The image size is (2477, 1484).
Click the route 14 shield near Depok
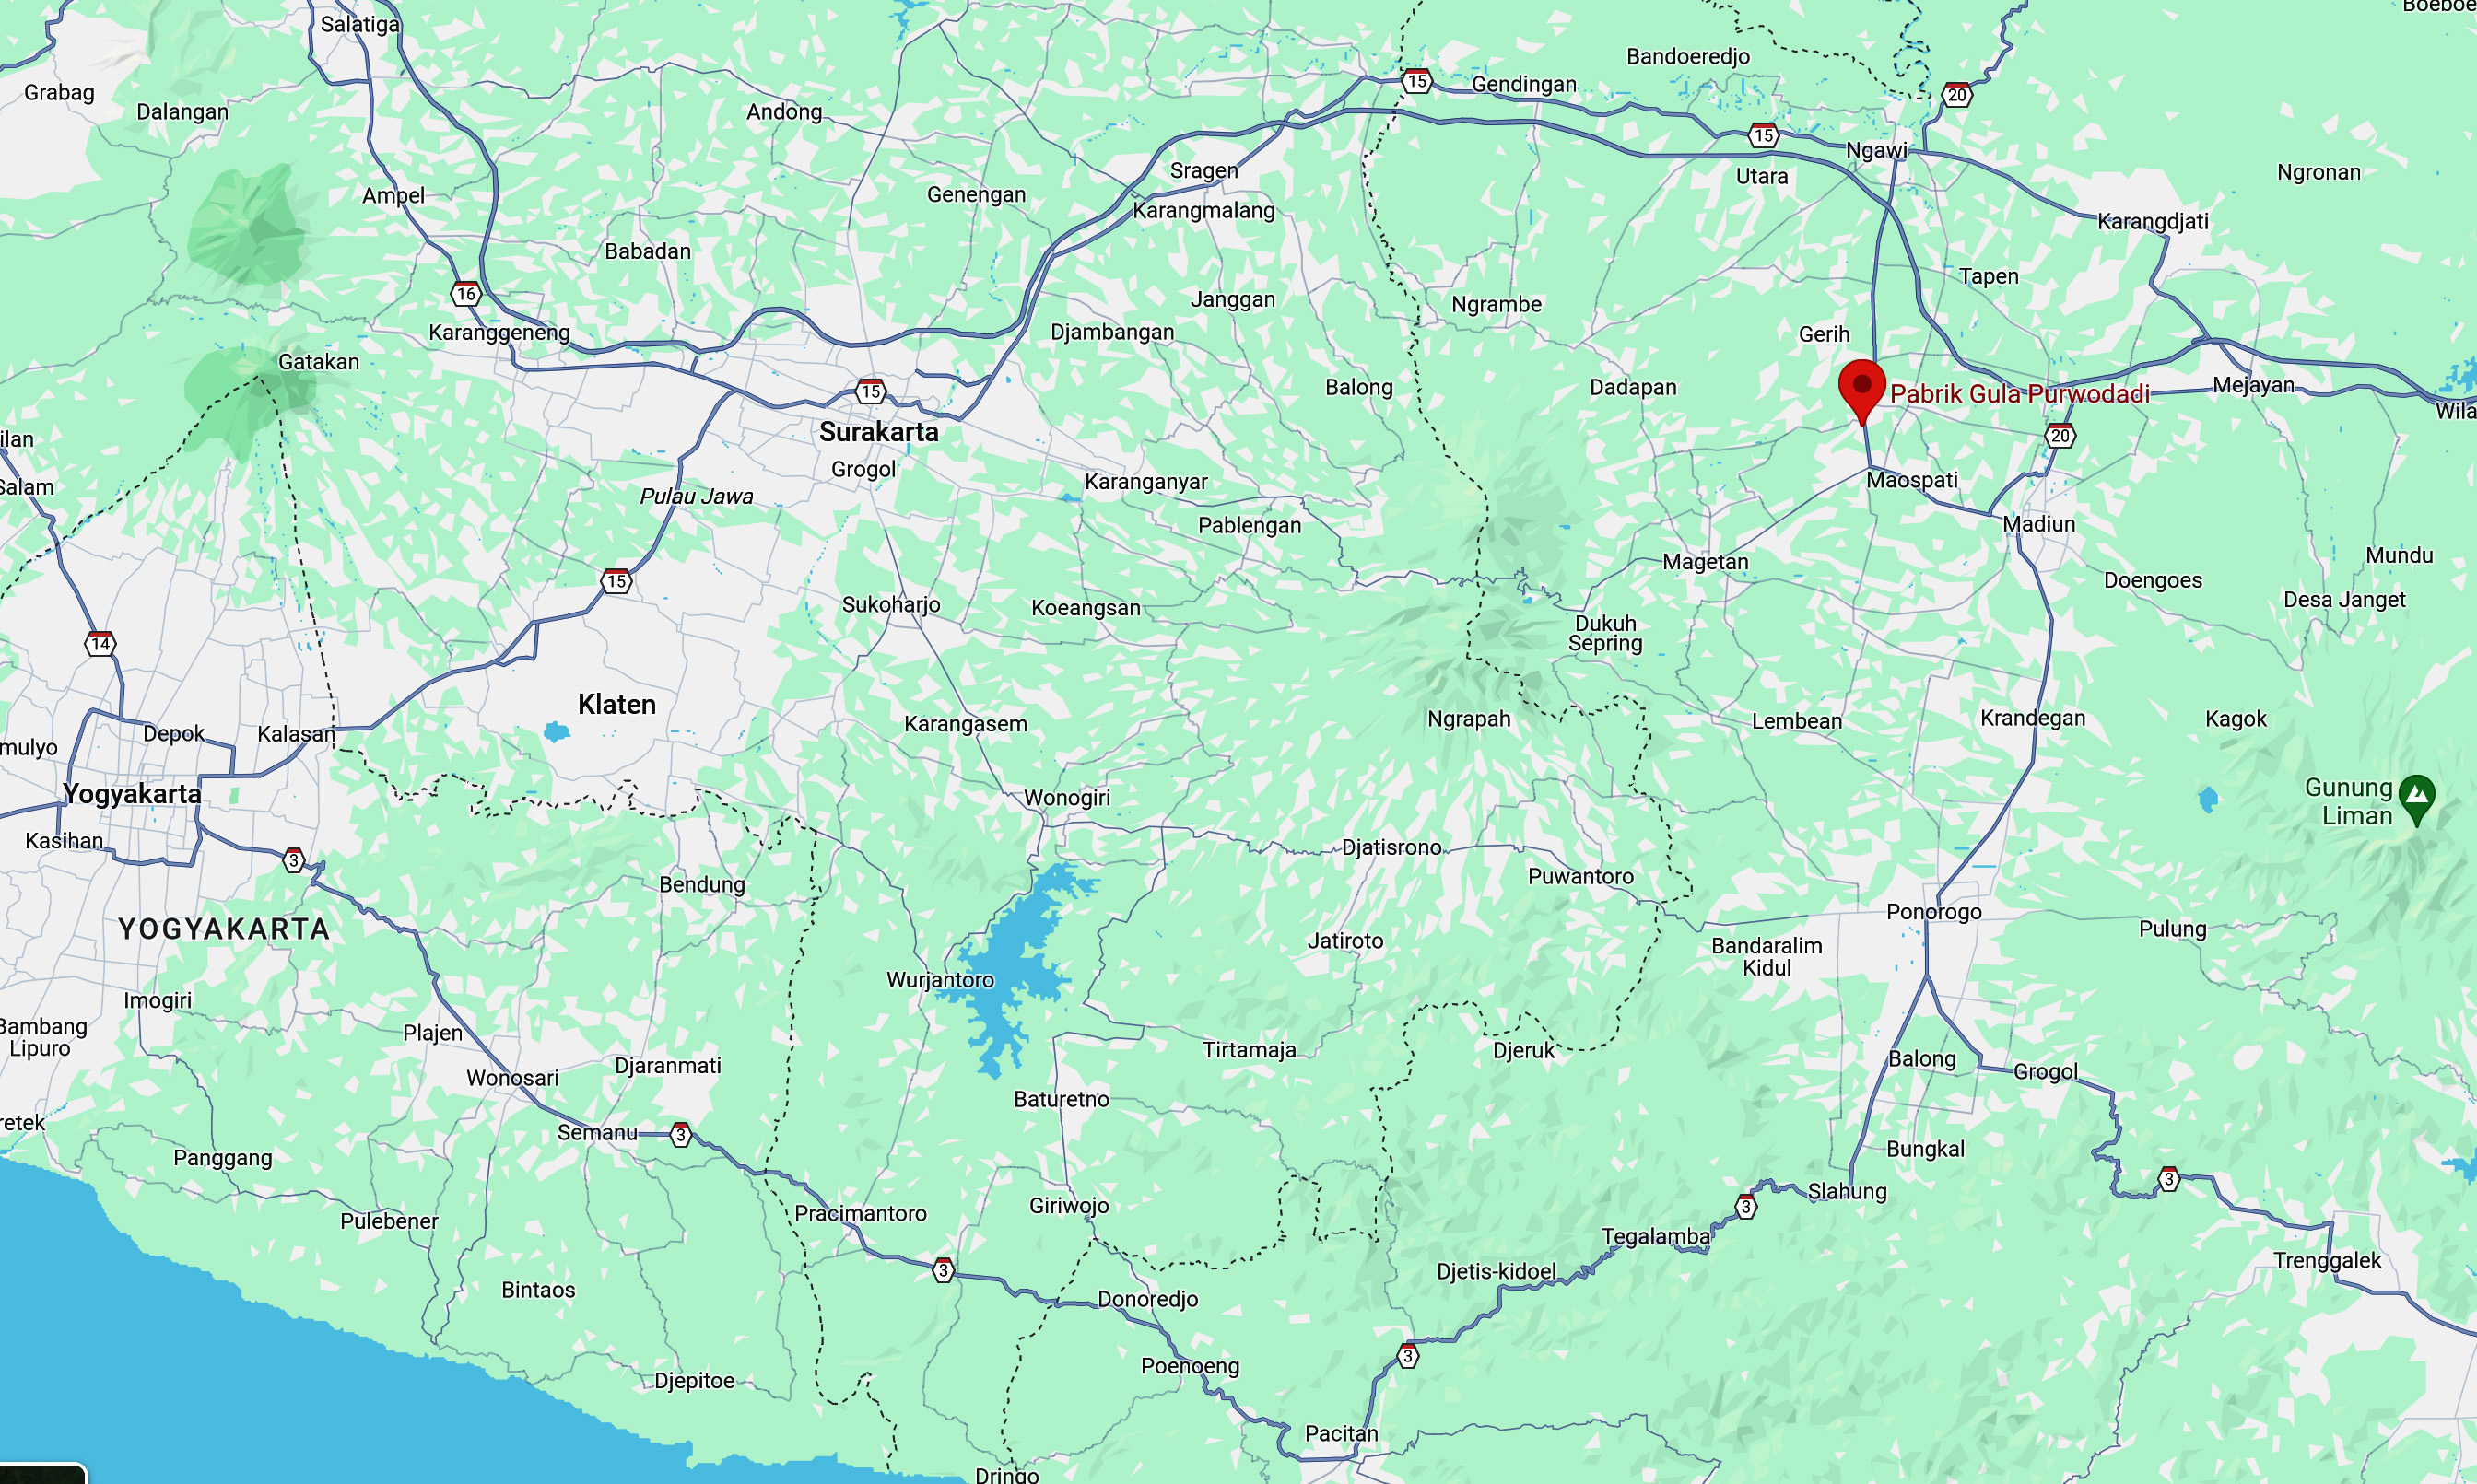(x=100, y=644)
